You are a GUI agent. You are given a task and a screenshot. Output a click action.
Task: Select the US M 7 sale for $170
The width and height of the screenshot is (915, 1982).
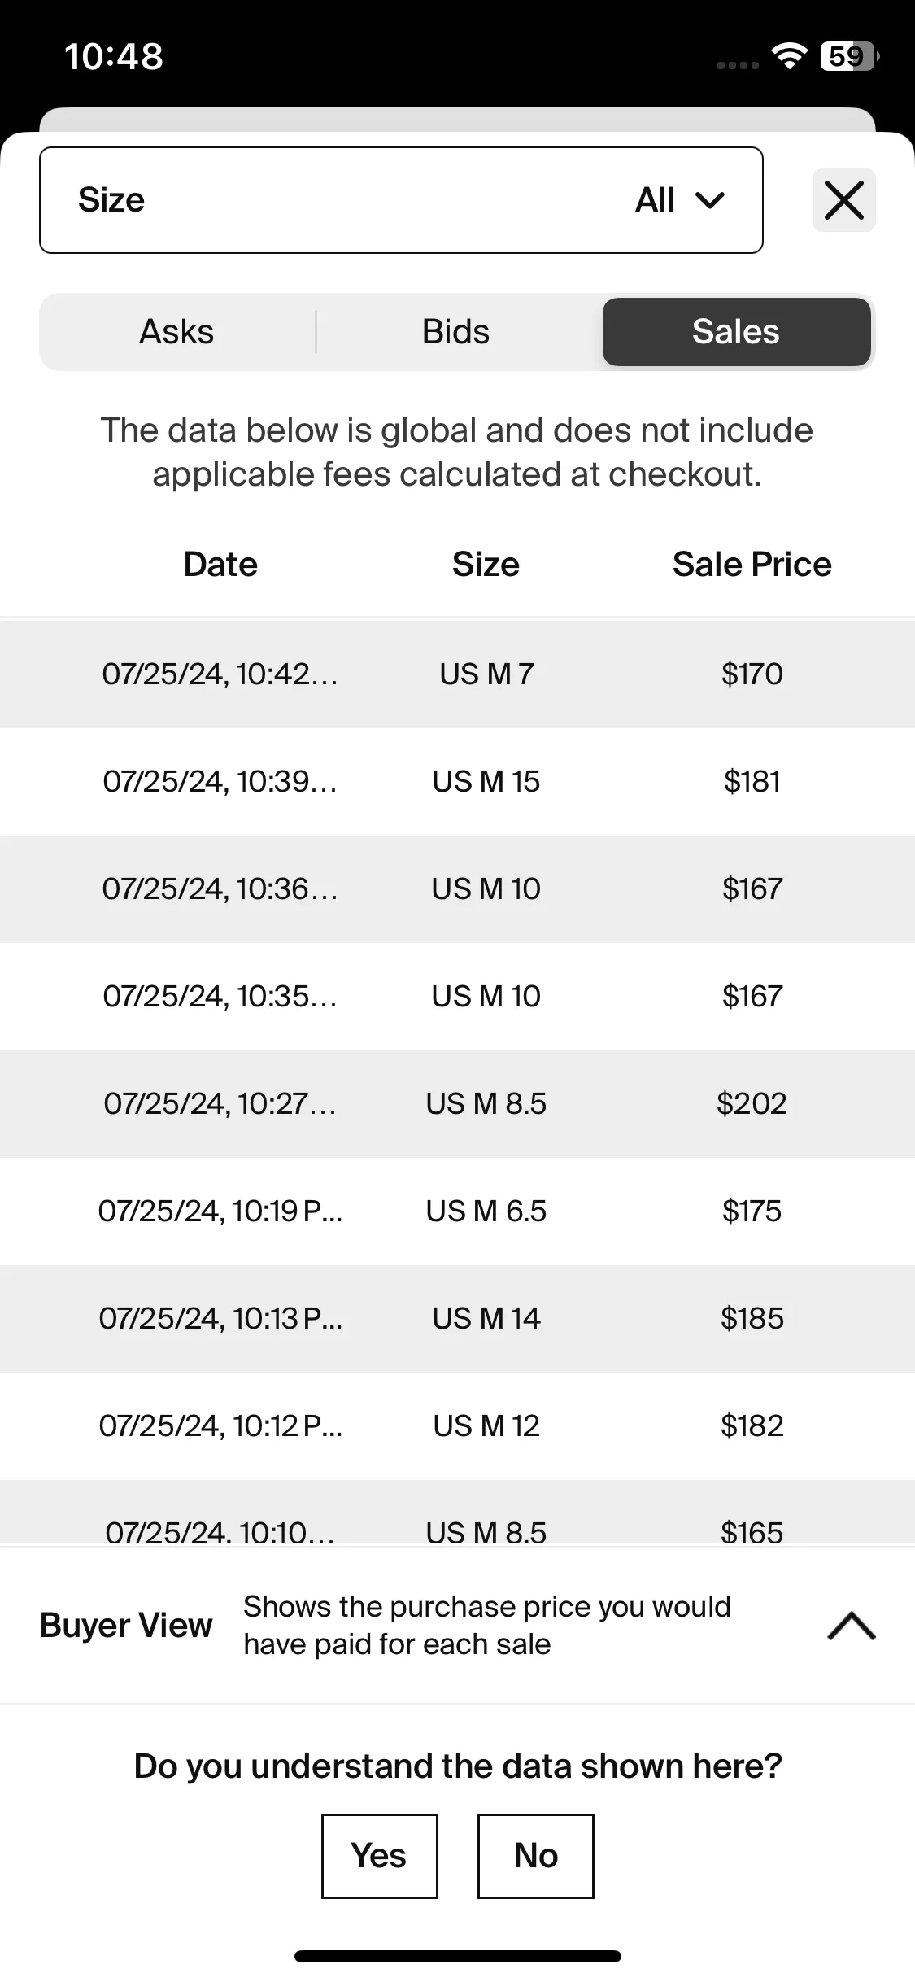[x=457, y=674]
